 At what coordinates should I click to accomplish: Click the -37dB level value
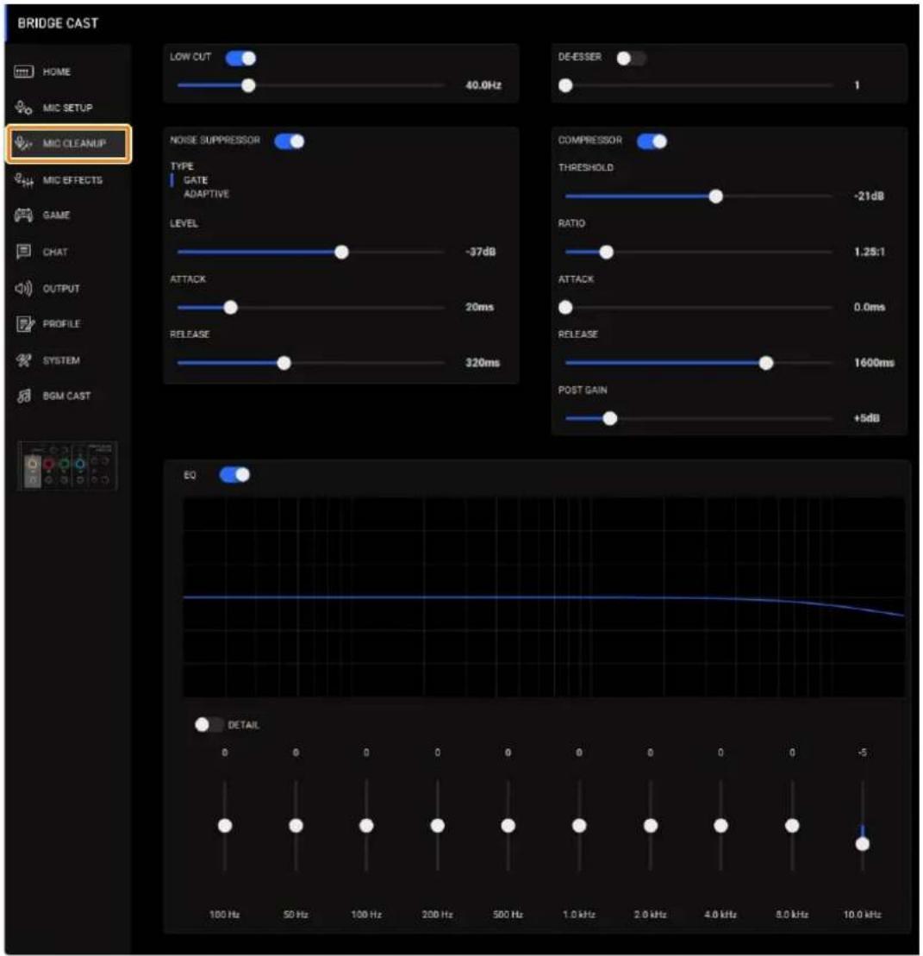(x=481, y=252)
